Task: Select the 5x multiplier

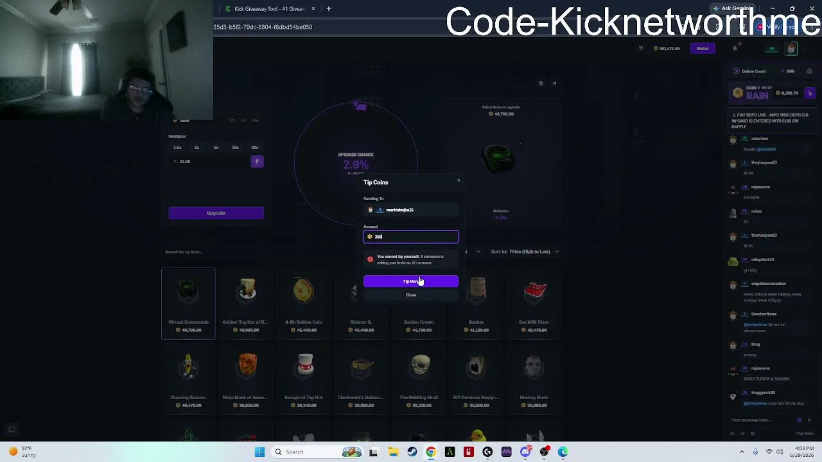Action: pos(216,148)
